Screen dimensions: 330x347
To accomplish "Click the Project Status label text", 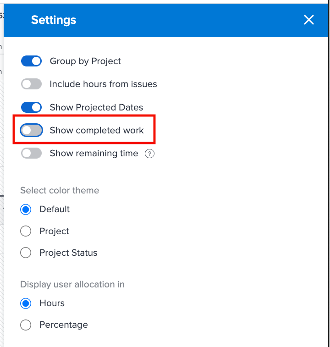I will pos(68,253).
